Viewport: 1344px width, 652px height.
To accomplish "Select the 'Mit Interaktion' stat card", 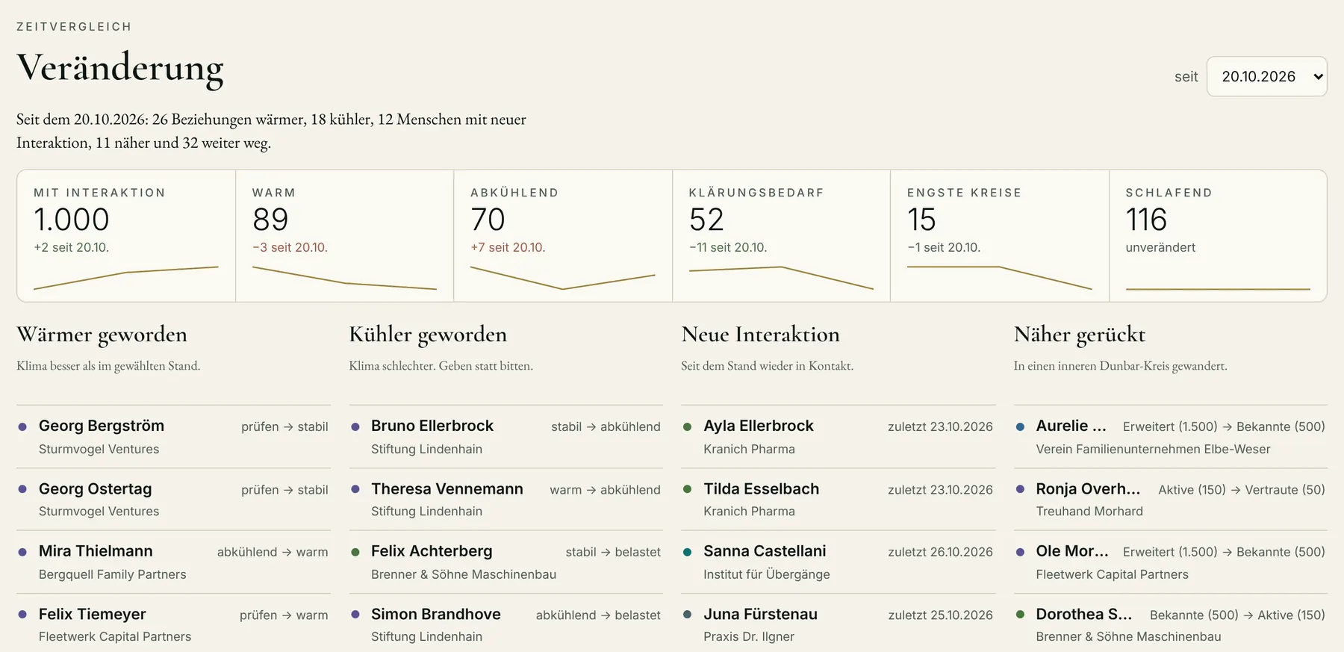I will [x=126, y=236].
